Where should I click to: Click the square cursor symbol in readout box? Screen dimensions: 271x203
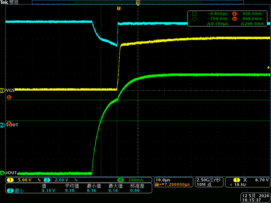(x=194, y=14)
